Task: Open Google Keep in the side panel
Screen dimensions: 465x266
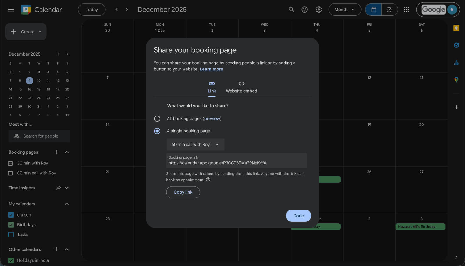Action: tap(457, 28)
